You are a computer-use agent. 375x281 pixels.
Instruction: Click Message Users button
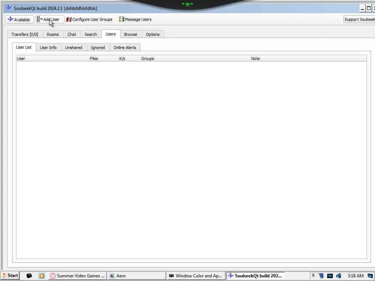[x=135, y=19]
